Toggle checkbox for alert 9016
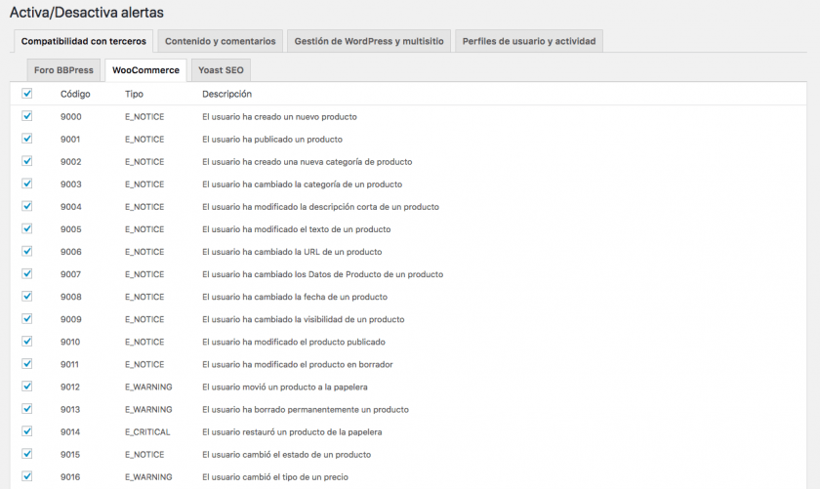This screenshot has height=489, width=820. click(27, 475)
